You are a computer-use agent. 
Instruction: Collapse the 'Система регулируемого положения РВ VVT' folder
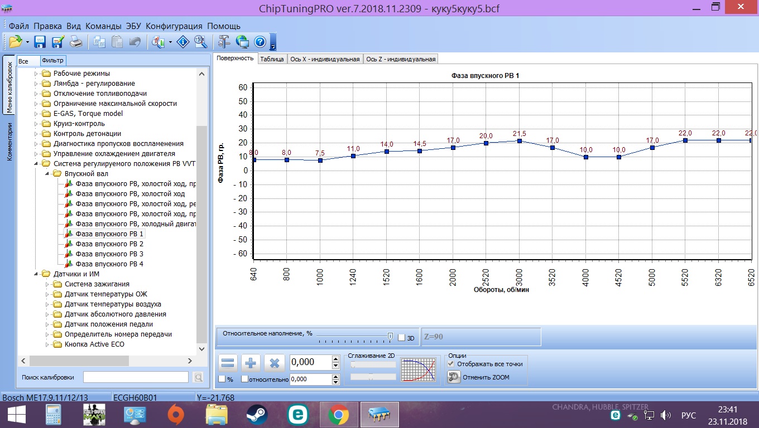click(36, 164)
